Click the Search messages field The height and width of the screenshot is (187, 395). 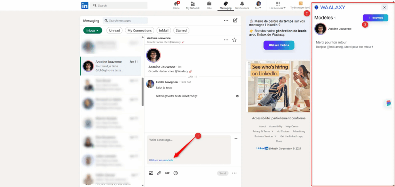click(x=127, y=20)
